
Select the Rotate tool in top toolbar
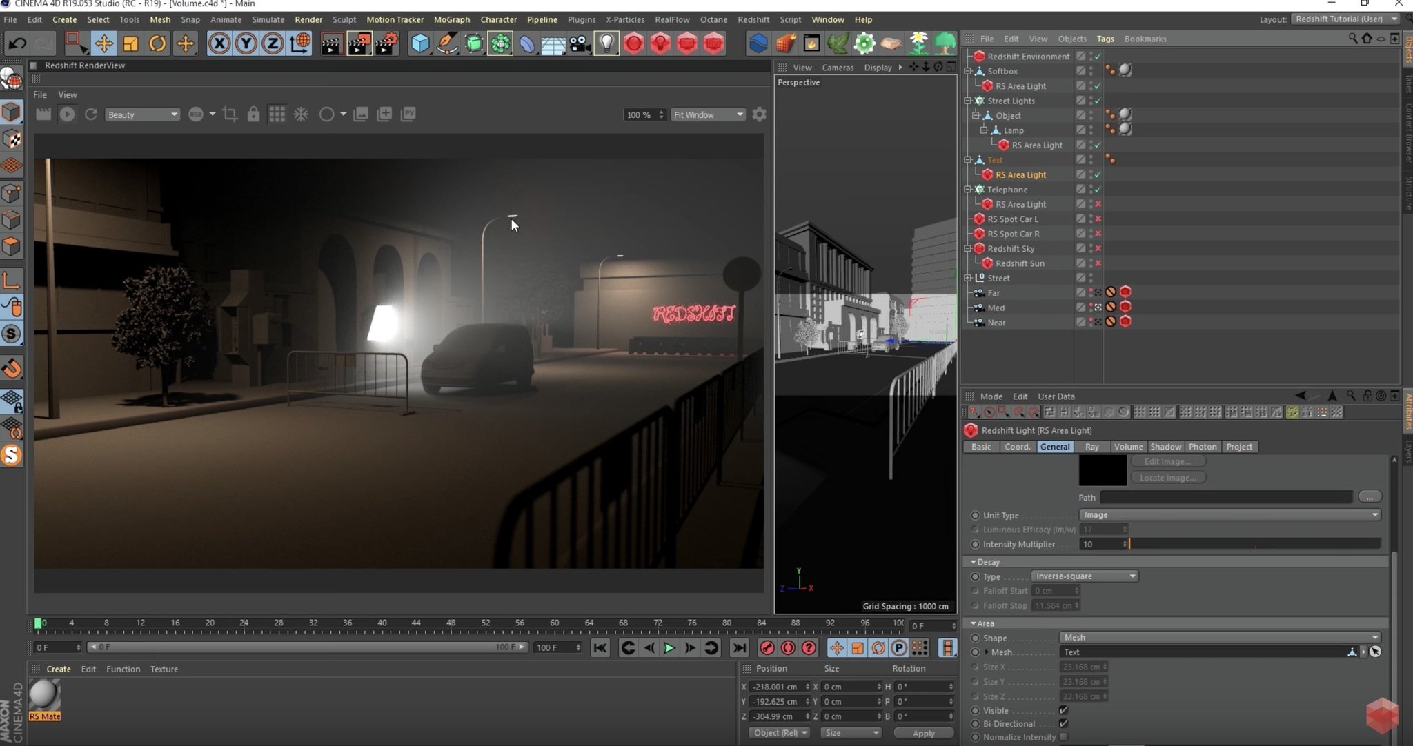(x=157, y=44)
